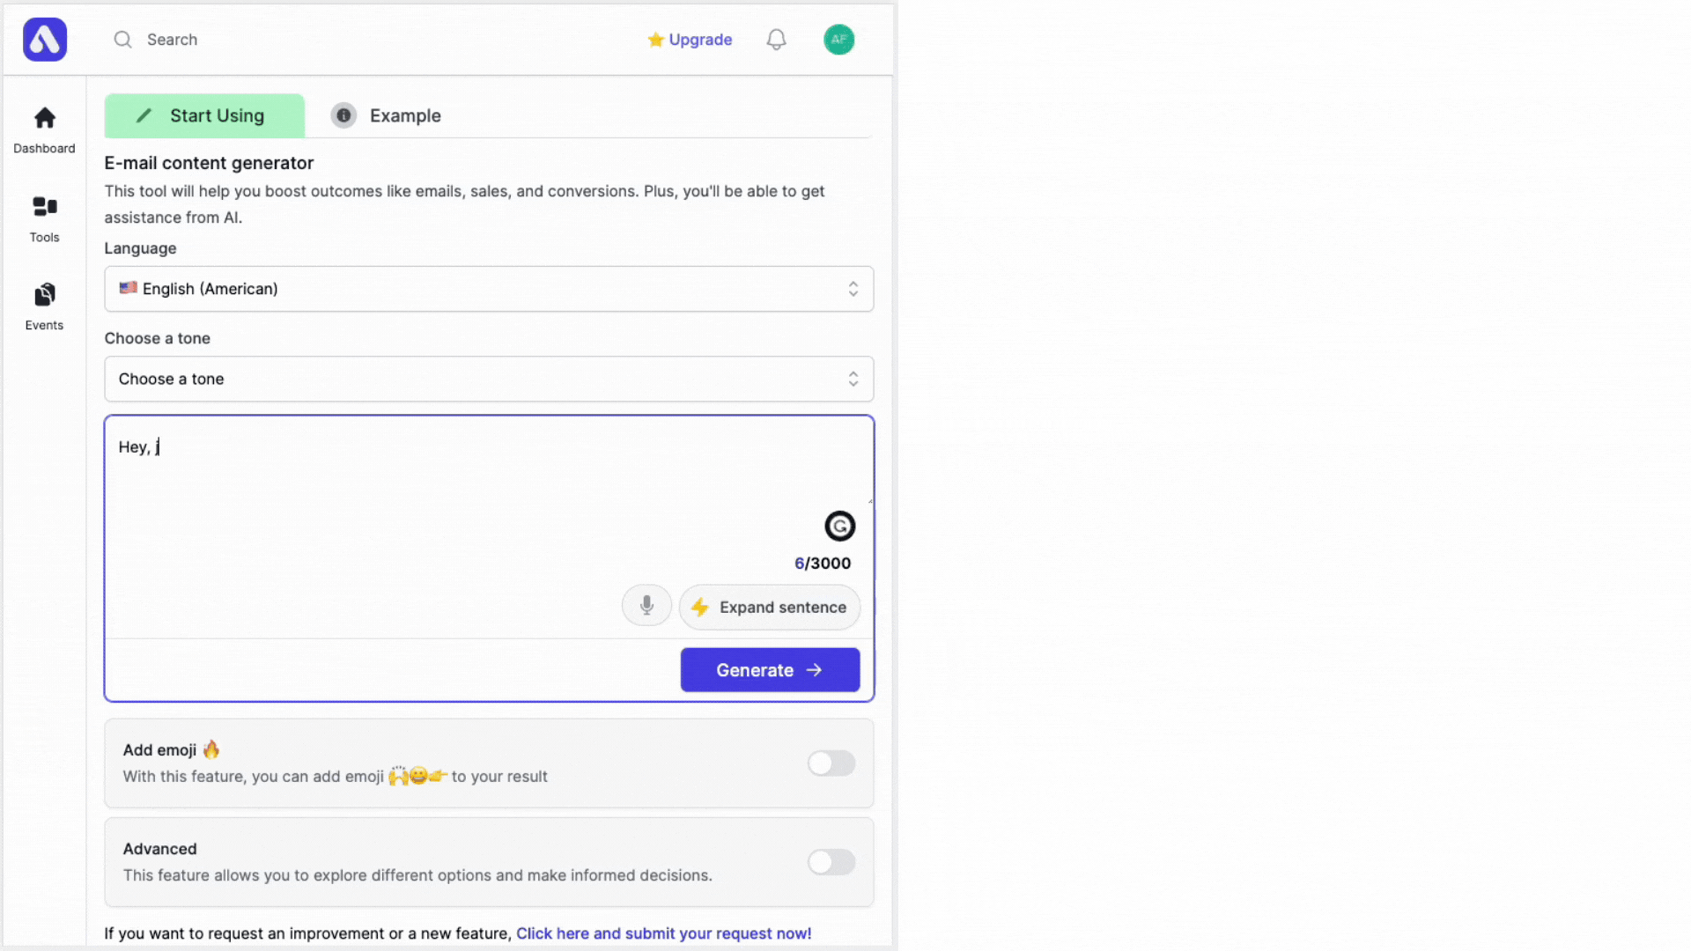Open the Dashboard from sidebar

(44, 129)
